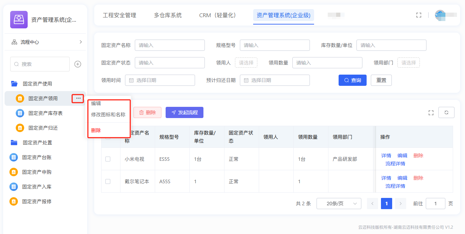The height and width of the screenshot is (234, 465).
Task: Collapse the 固定资产使用 folder
Action: tap(37, 84)
